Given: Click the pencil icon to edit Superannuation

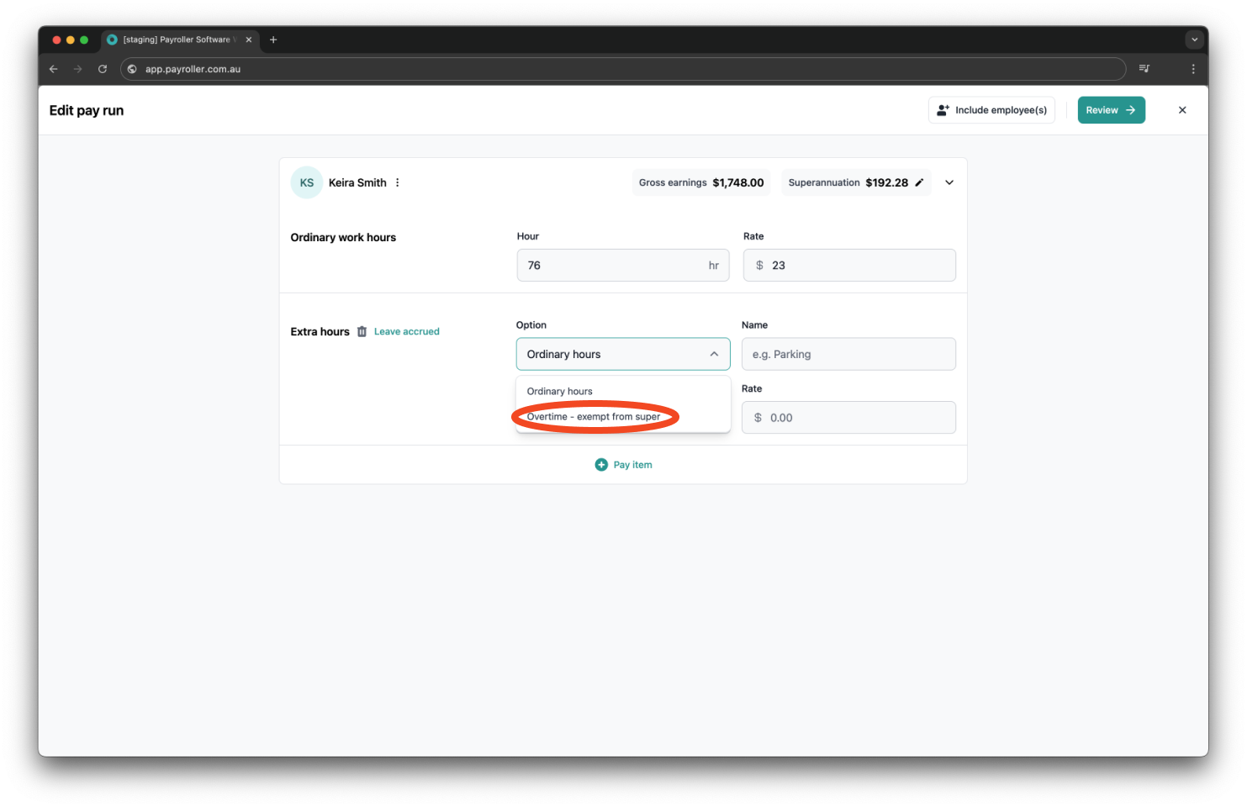Looking at the screenshot, I should pyautogui.click(x=918, y=182).
